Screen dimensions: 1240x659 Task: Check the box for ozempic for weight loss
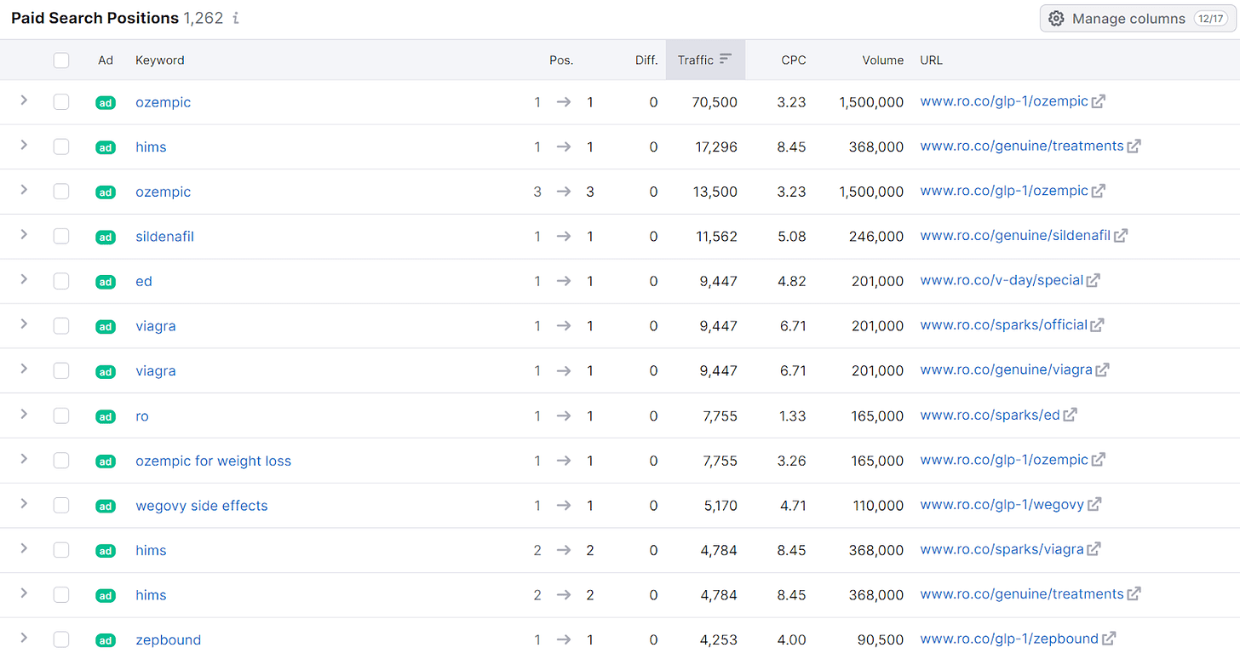coord(60,461)
